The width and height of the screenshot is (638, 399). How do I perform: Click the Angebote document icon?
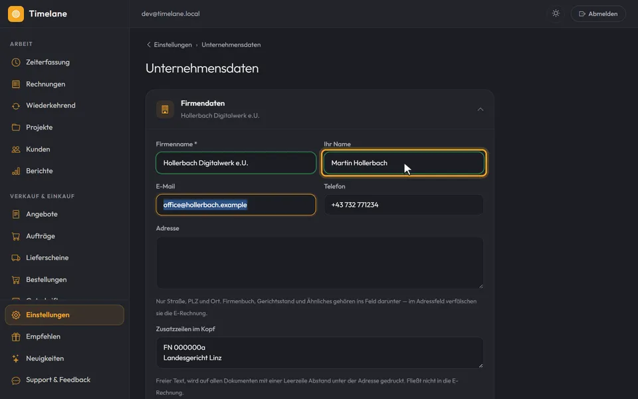pyautogui.click(x=16, y=214)
